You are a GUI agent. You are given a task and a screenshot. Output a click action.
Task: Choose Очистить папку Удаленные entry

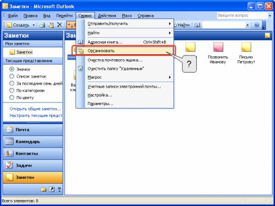125,69
